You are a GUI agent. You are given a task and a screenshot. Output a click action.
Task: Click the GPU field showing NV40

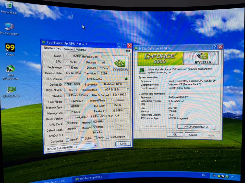click(73, 62)
